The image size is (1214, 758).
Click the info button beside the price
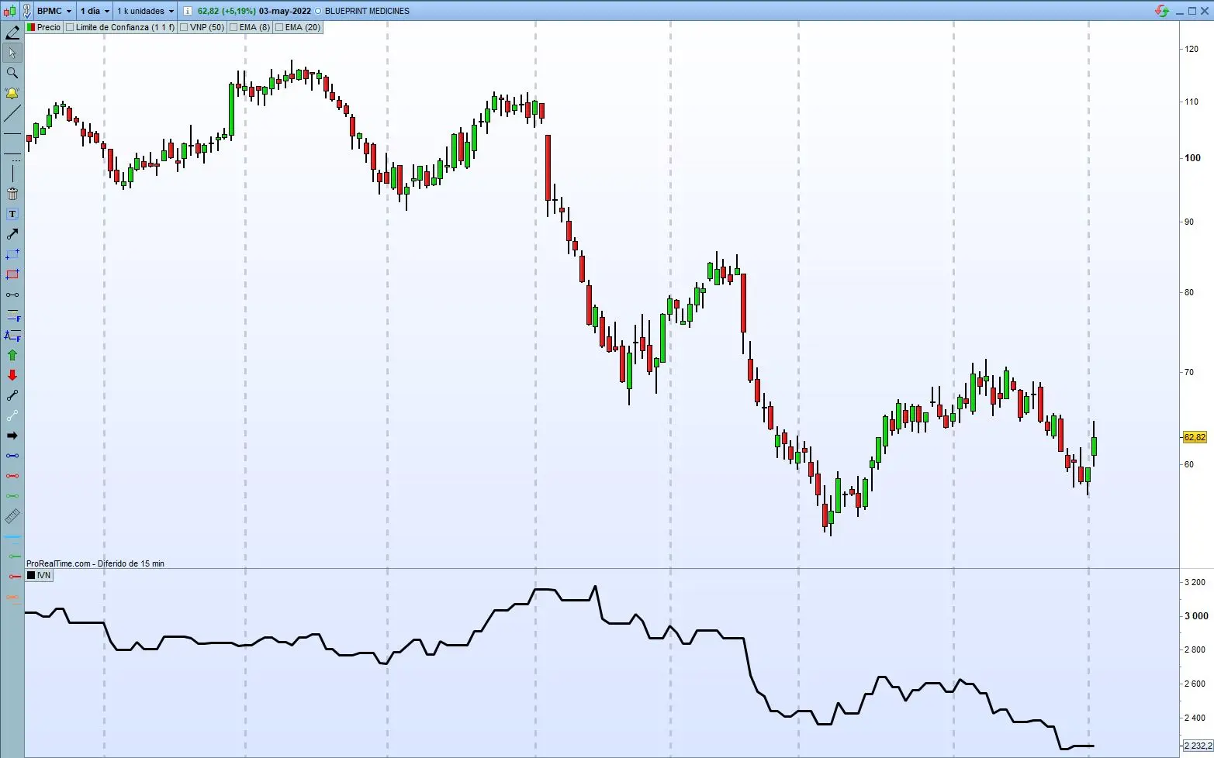(186, 11)
